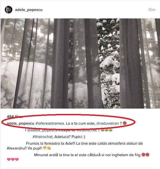Open the @adela_popescu mention in comment

[42, 130]
